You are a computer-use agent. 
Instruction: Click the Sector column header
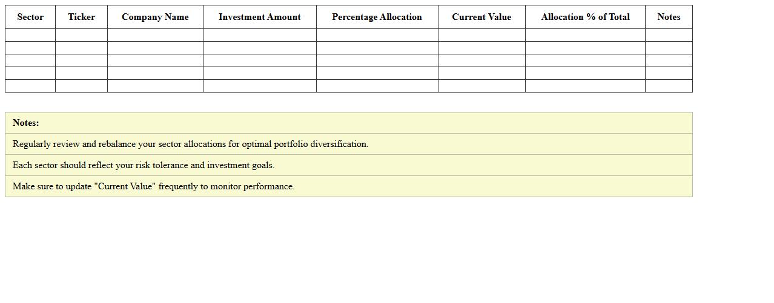click(x=30, y=17)
